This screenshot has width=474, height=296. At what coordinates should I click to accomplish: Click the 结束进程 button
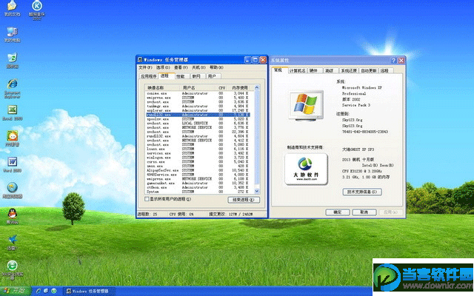pos(245,200)
